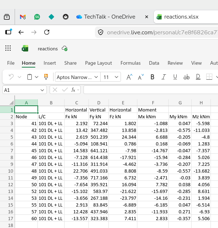Click the Excel logo icon
The width and height of the screenshot is (218, 228).
coord(25,48)
